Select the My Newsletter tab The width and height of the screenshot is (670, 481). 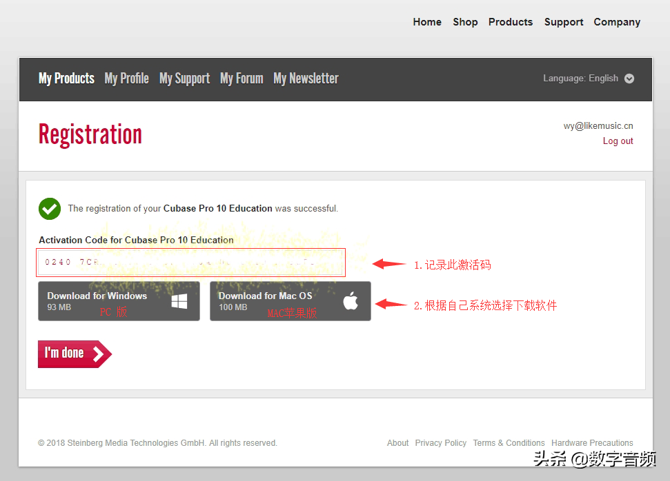click(306, 79)
